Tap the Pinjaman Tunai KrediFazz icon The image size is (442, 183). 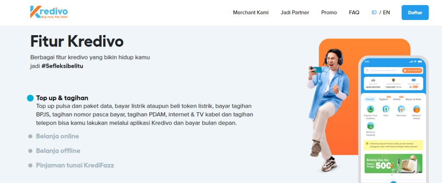tap(370, 109)
